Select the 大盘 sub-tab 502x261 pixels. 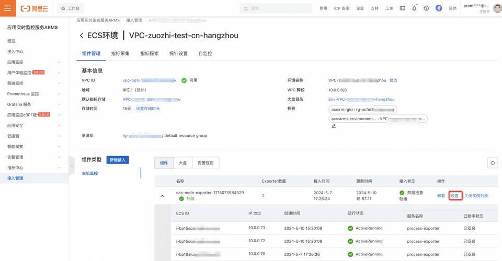tap(183, 163)
